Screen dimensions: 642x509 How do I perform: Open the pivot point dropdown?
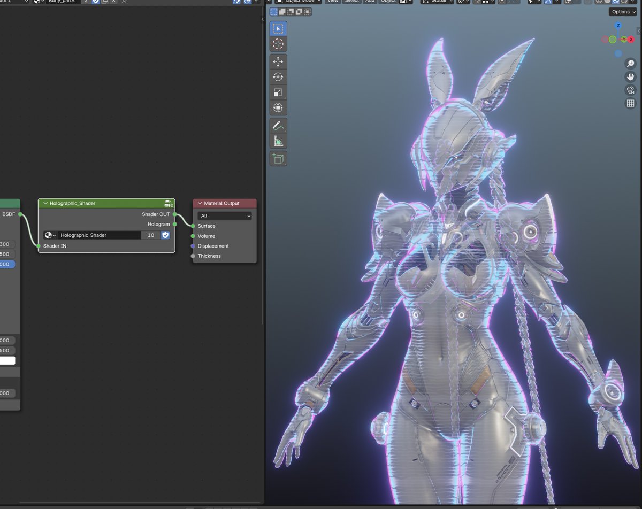click(463, 2)
